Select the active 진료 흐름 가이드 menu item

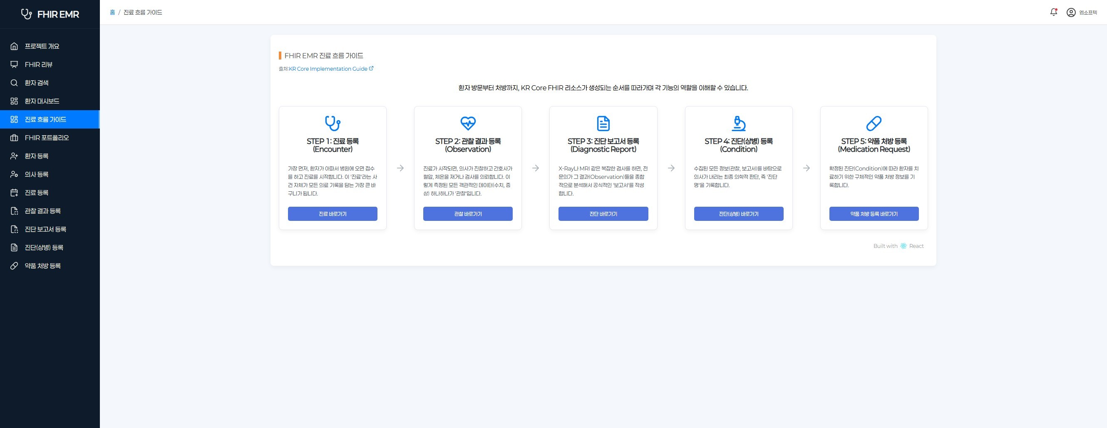50,119
